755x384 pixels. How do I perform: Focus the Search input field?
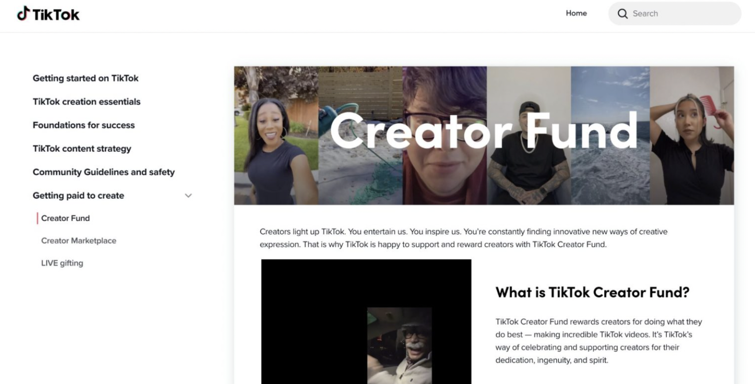point(674,13)
